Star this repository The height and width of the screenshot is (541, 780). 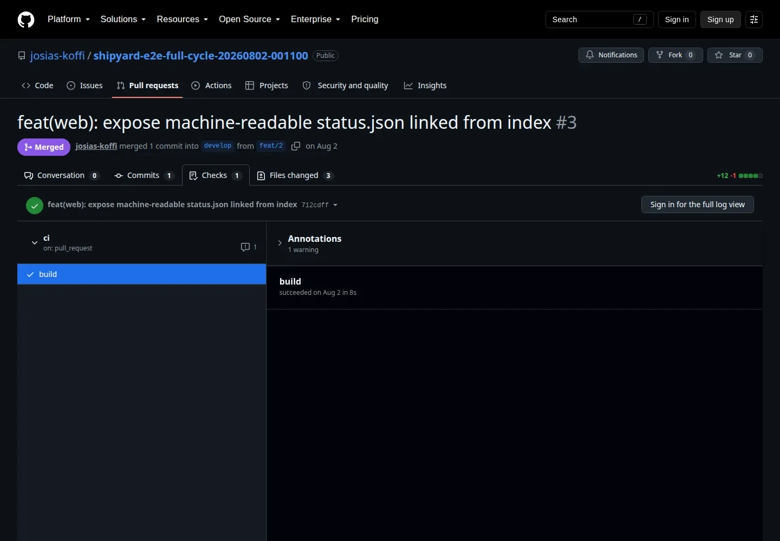click(x=735, y=55)
